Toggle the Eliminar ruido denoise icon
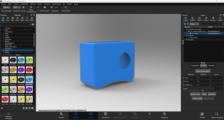224x120 pixels. pyautogui.click(x=45, y=7)
